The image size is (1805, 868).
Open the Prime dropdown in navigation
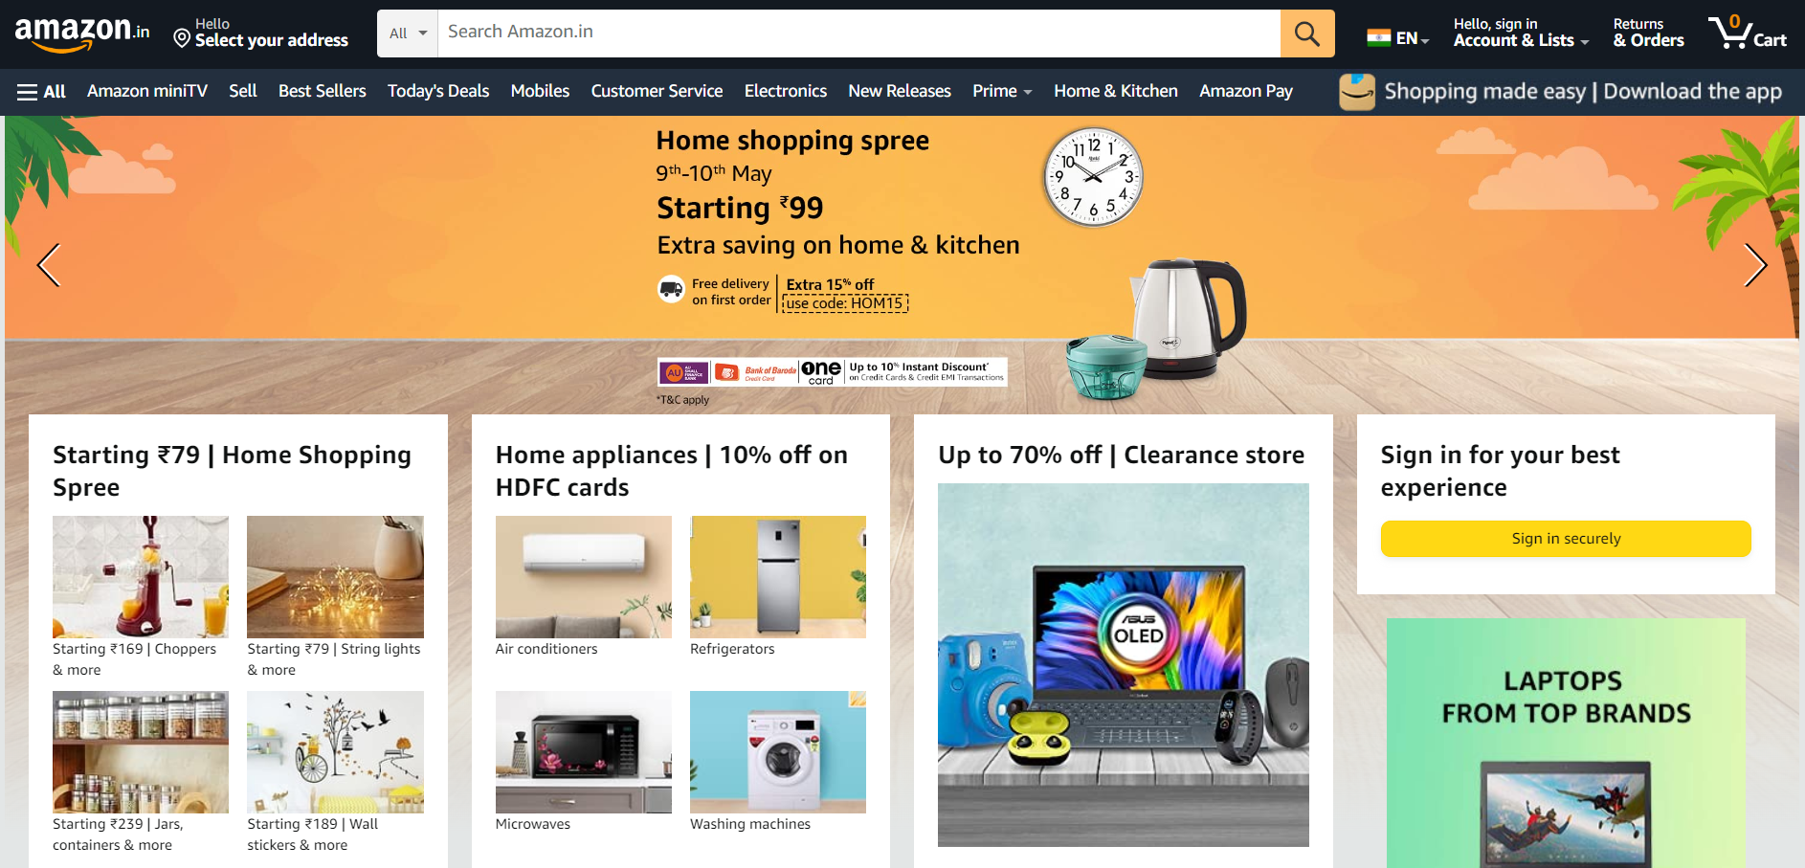point(1002,92)
